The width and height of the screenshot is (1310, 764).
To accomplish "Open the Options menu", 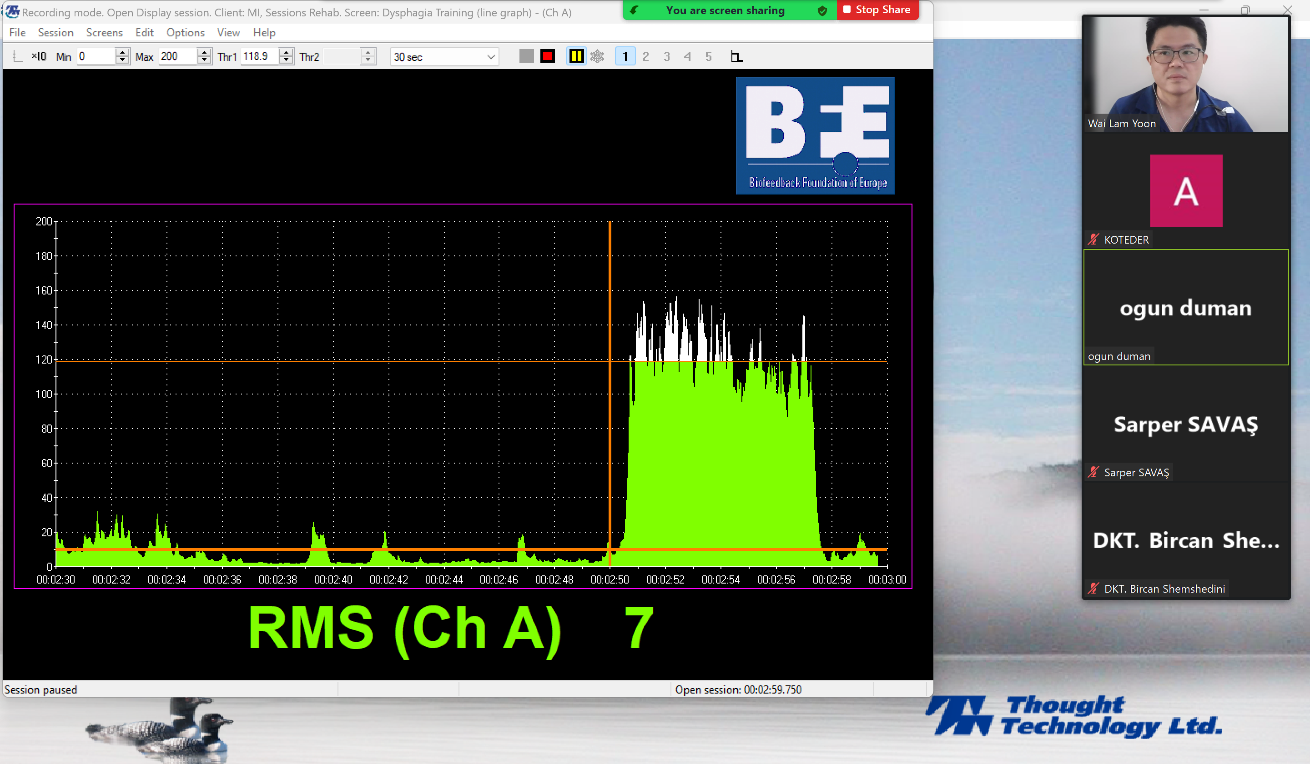I will (185, 32).
